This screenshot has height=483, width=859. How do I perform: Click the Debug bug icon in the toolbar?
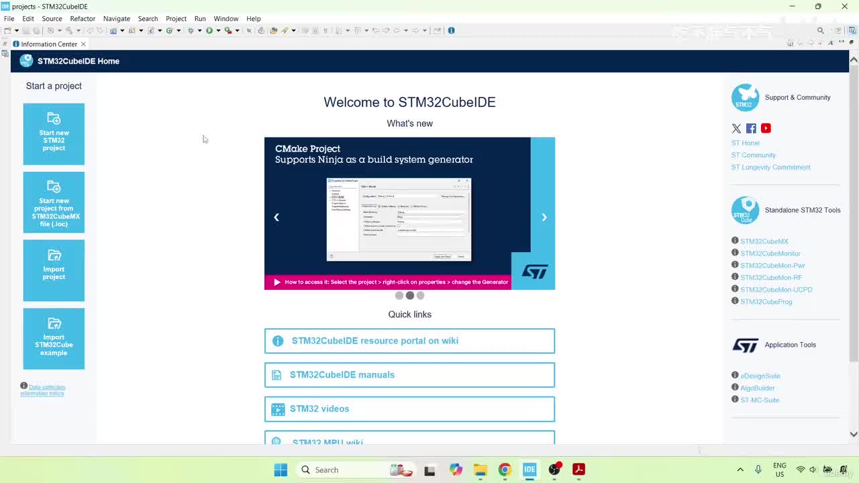point(191,30)
